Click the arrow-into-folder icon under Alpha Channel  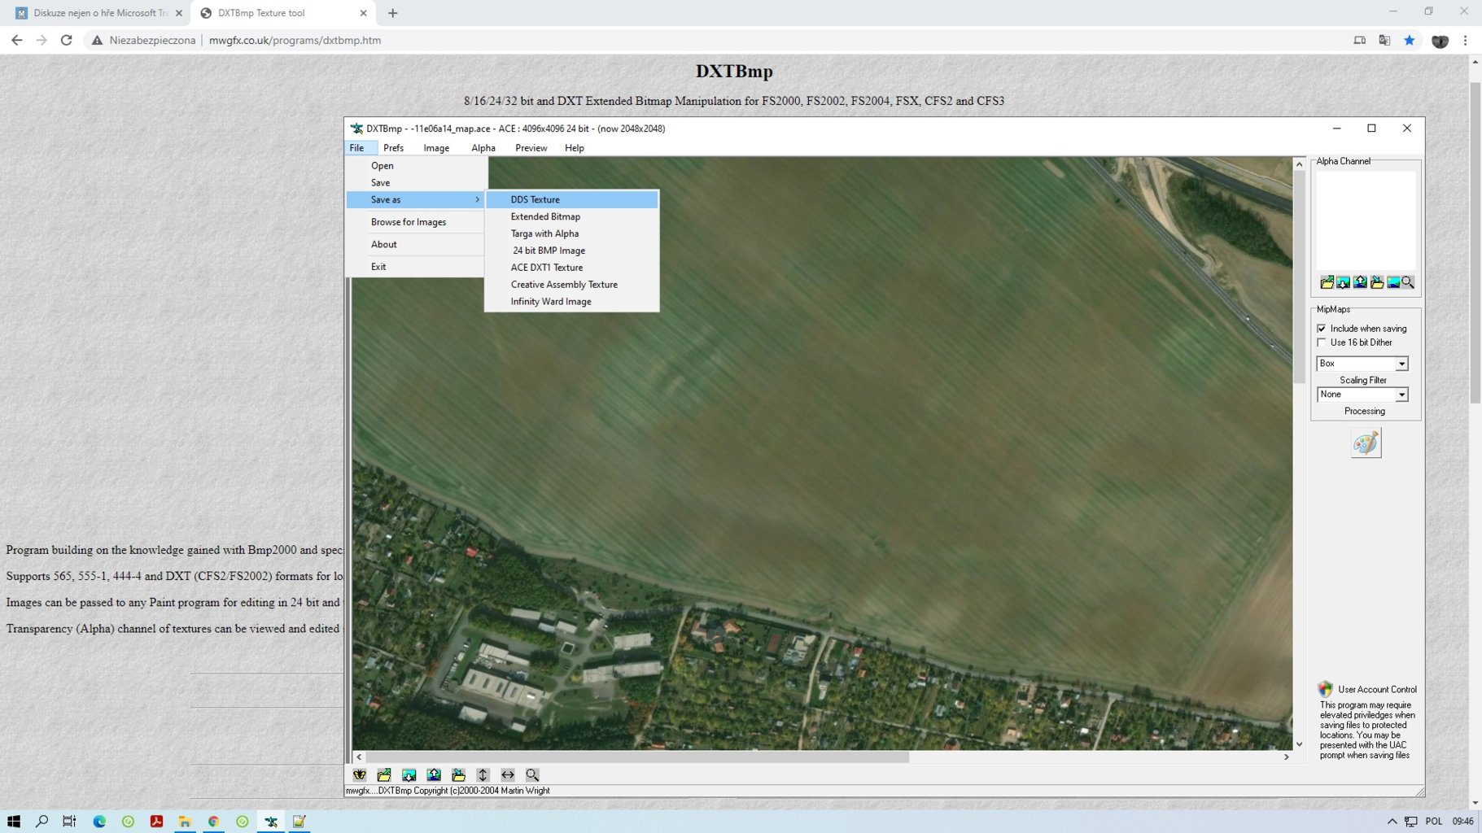pos(1376,282)
